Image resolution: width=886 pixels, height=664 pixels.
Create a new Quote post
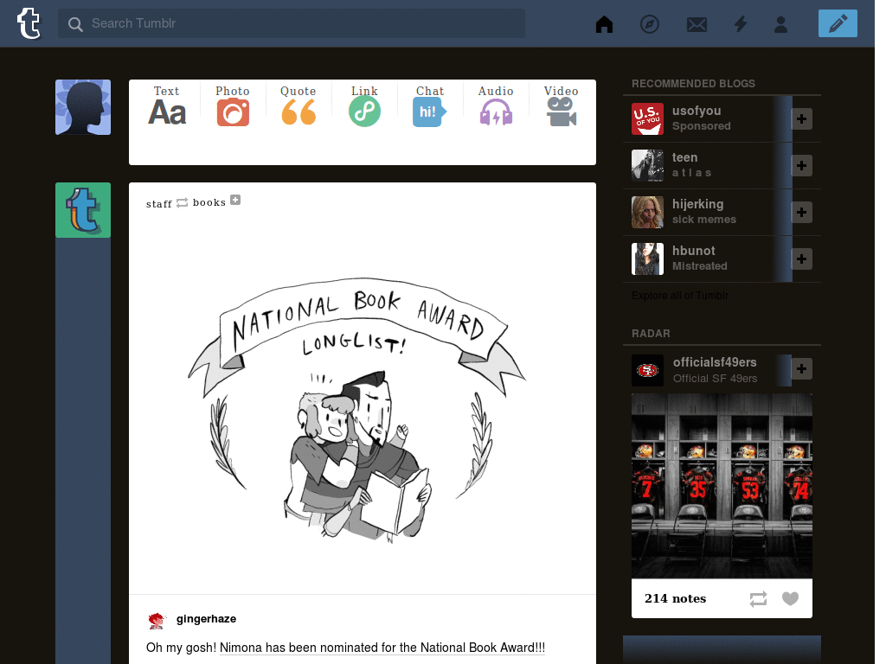(299, 105)
